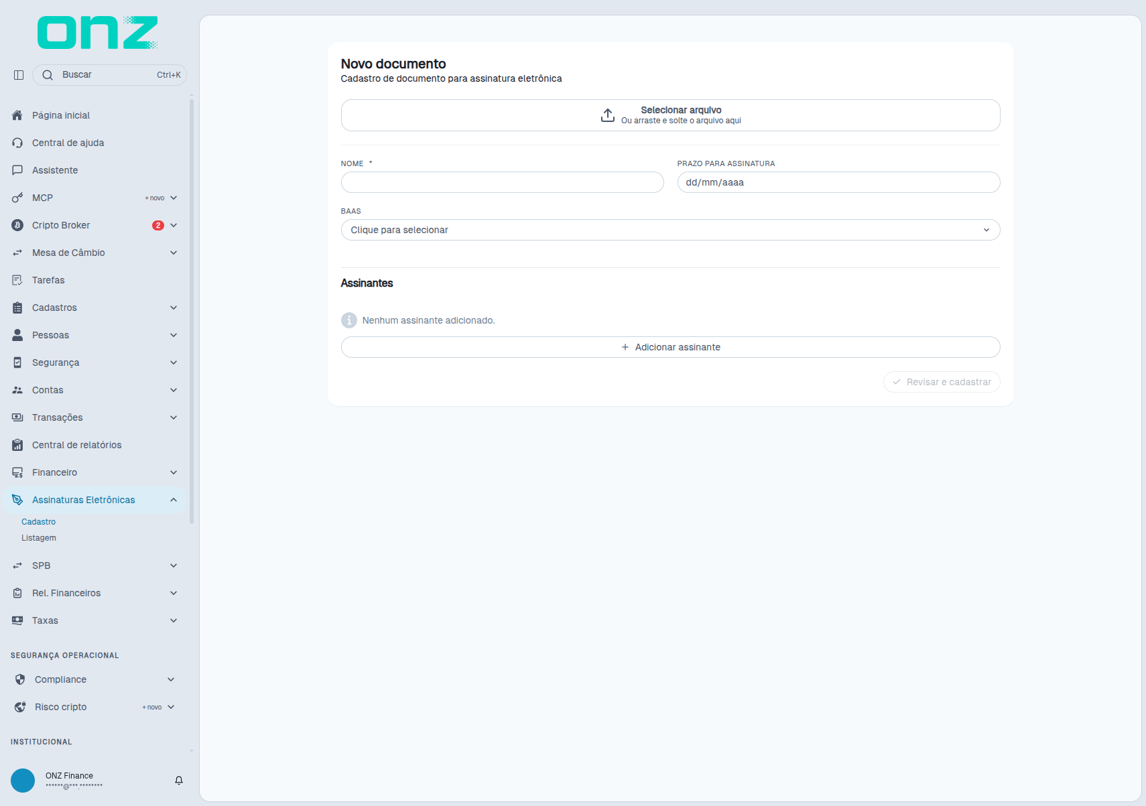Screen dimensions: 1146x806
Task: Open Rel. Financeiros menu item
Action: tap(94, 593)
